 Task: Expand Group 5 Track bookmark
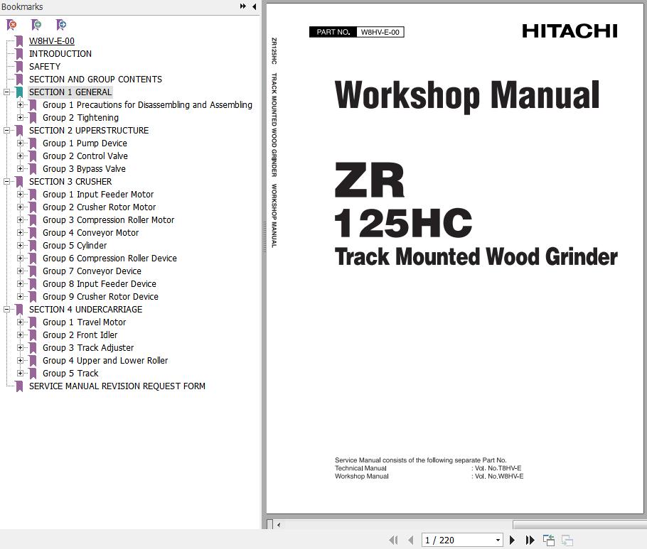20,373
